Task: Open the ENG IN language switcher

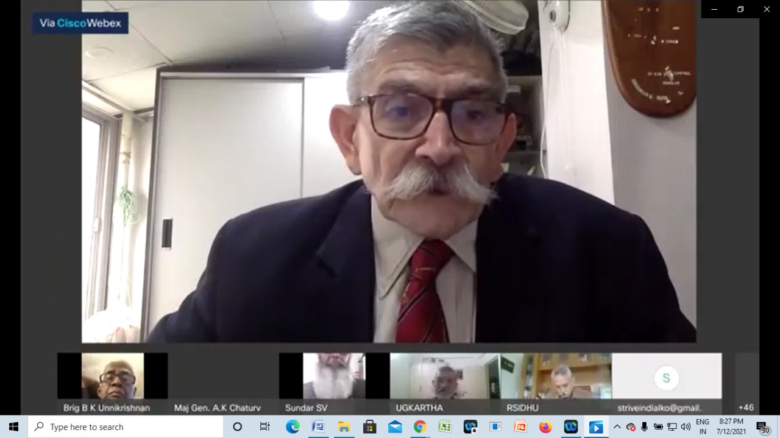Action: click(x=703, y=426)
